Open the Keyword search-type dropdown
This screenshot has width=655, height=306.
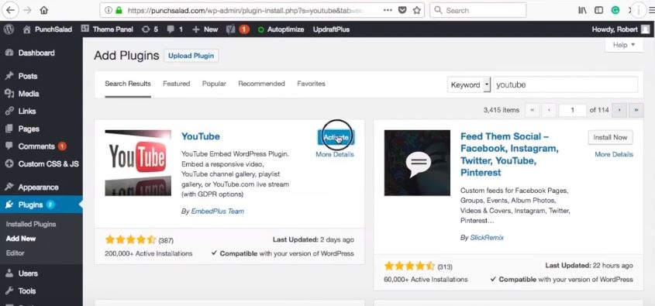pyautogui.click(x=468, y=84)
